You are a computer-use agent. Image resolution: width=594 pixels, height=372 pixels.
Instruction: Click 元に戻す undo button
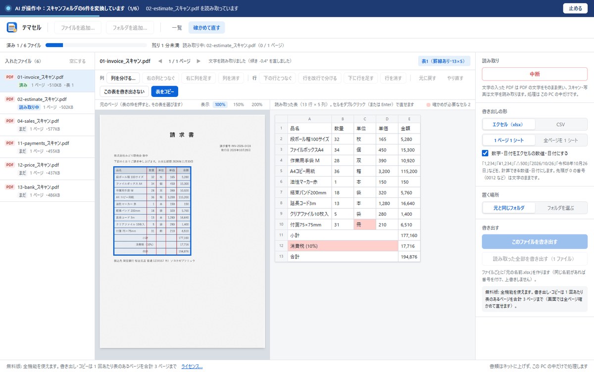(x=428, y=78)
